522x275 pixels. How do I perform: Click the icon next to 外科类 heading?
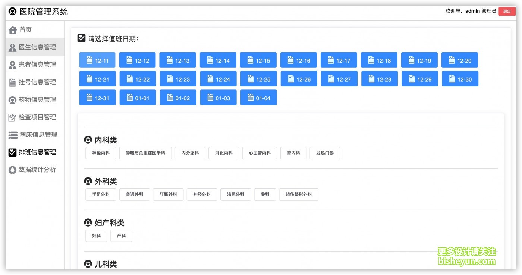pos(88,181)
